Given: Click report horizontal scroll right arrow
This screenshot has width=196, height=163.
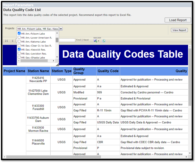Looking at the screenshot, I should (186, 157).
